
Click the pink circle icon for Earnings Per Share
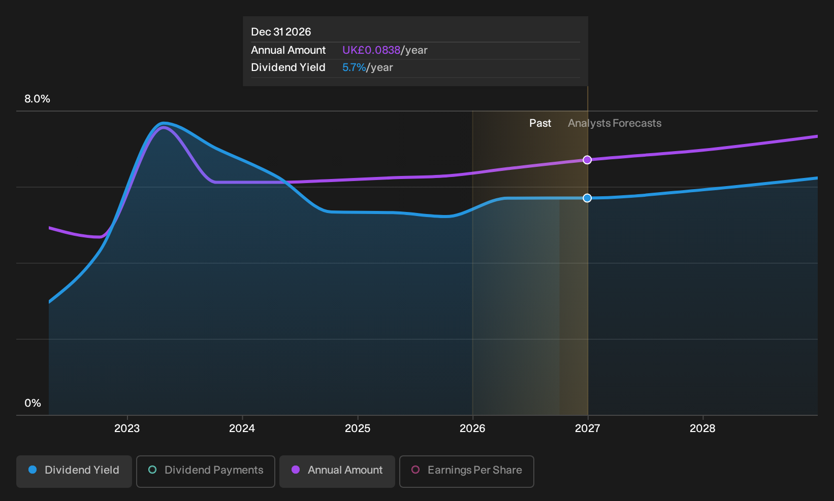click(x=415, y=470)
